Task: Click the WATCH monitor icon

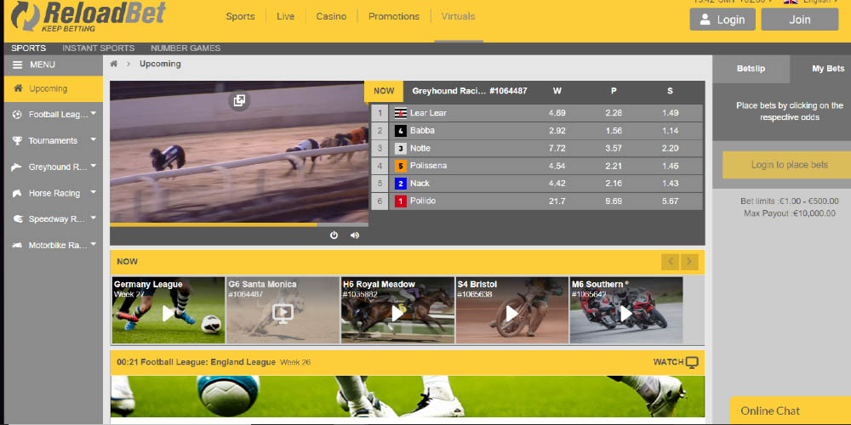Action: 692,362
